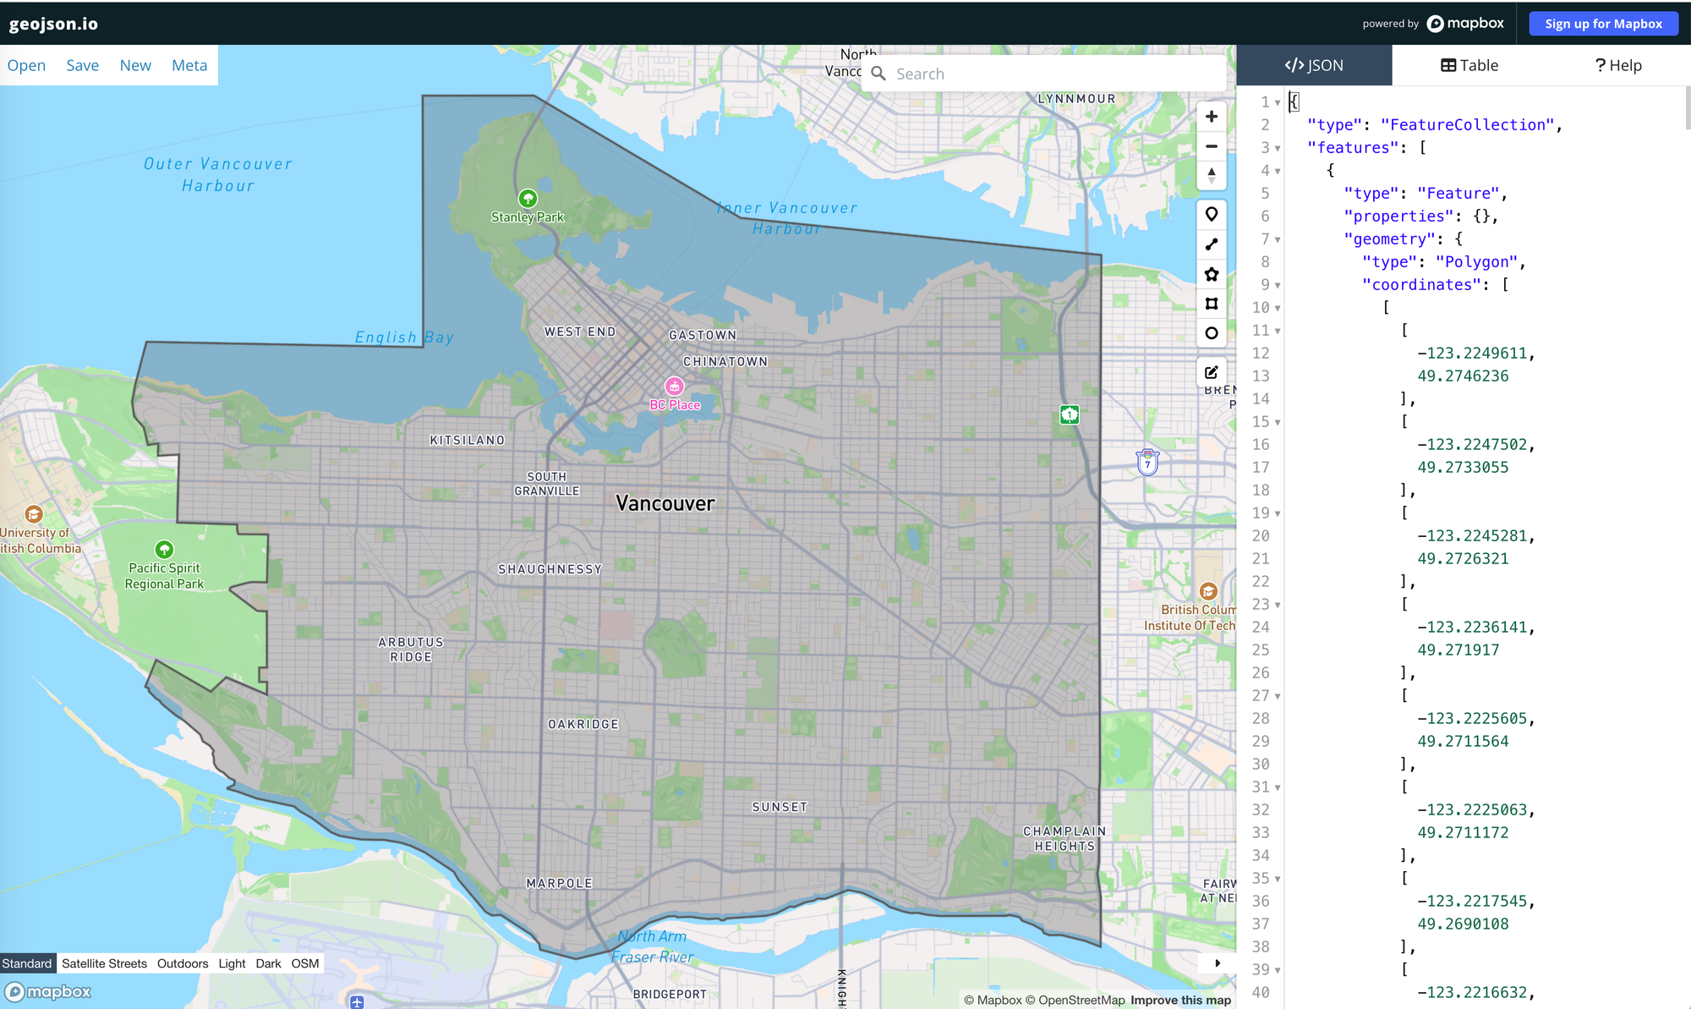1691x1009 pixels.
Task: Select the Light basemap swatch
Action: tap(232, 963)
